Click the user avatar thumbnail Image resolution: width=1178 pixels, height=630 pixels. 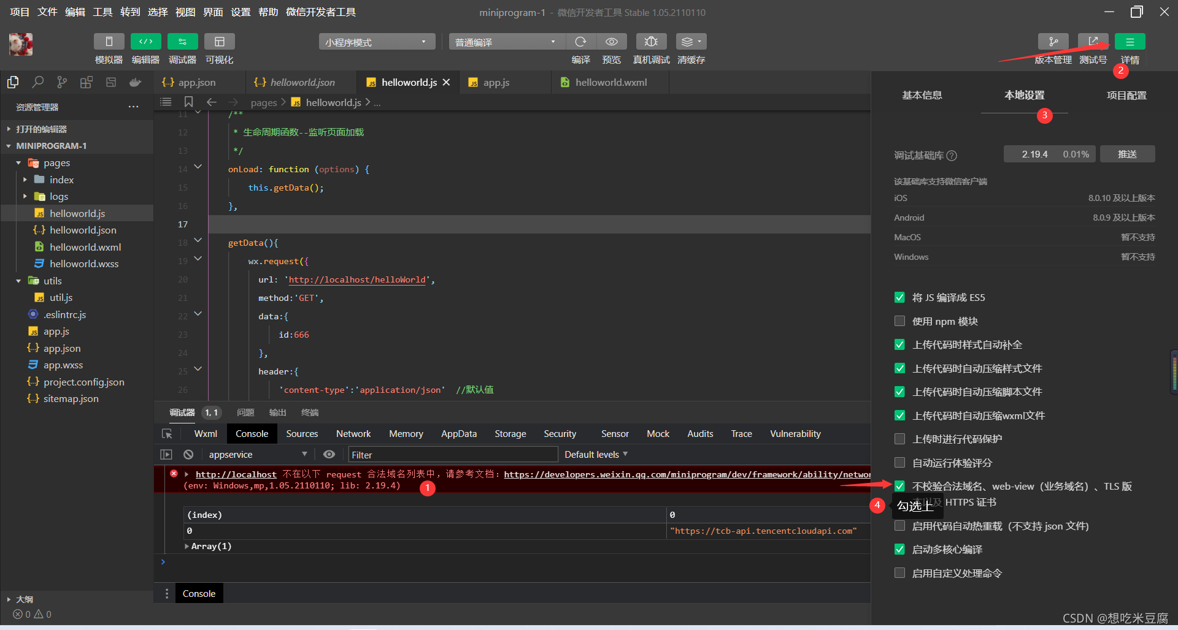(x=21, y=45)
